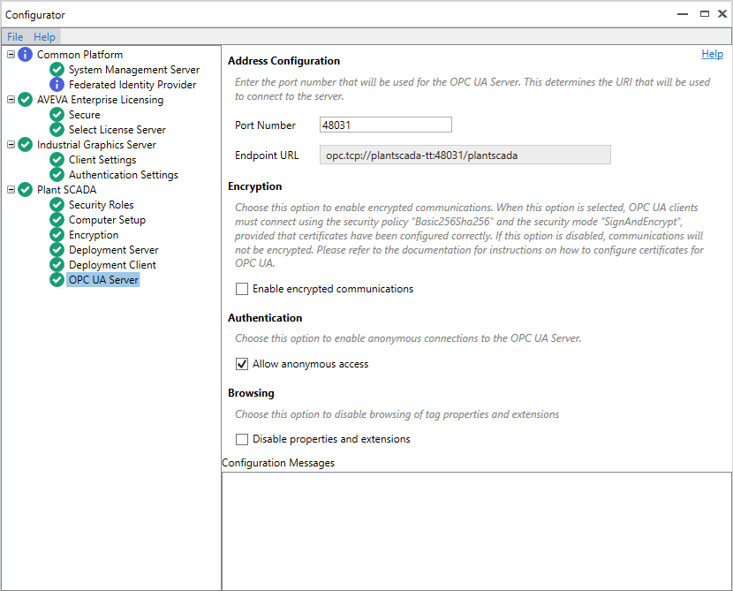Click the green check icon beside Plant SCADA
The width and height of the screenshot is (733, 591).
pos(26,189)
